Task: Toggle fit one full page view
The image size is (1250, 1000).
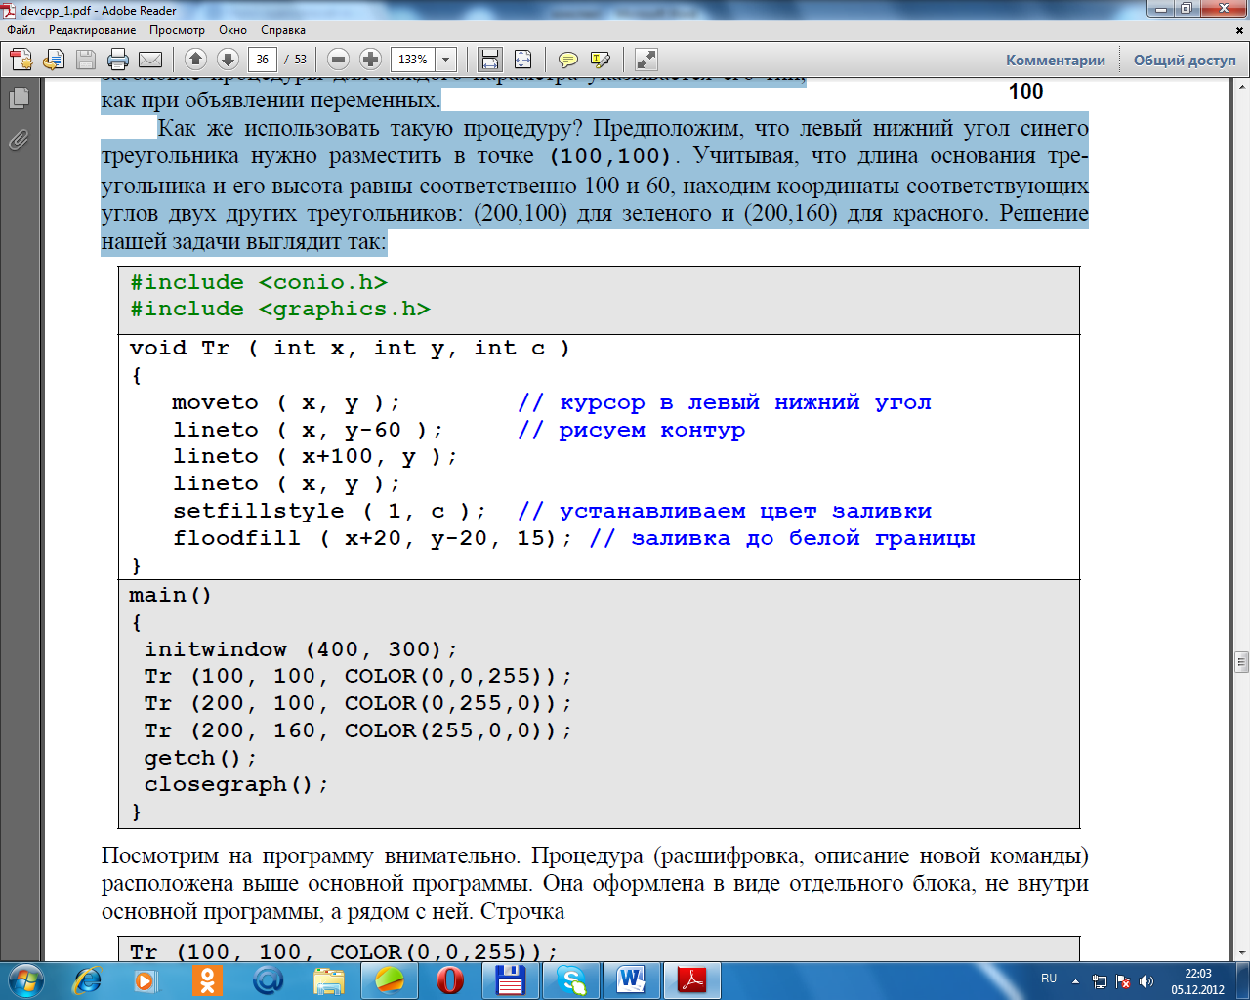Action: (x=522, y=60)
